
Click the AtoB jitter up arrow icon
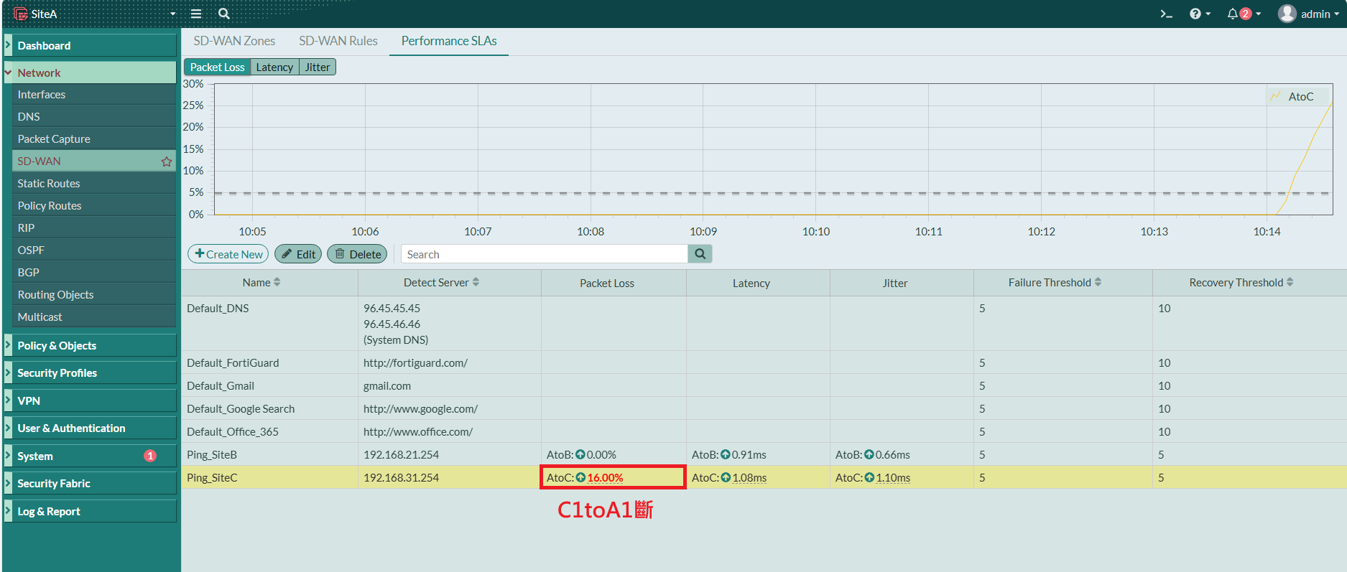click(869, 454)
